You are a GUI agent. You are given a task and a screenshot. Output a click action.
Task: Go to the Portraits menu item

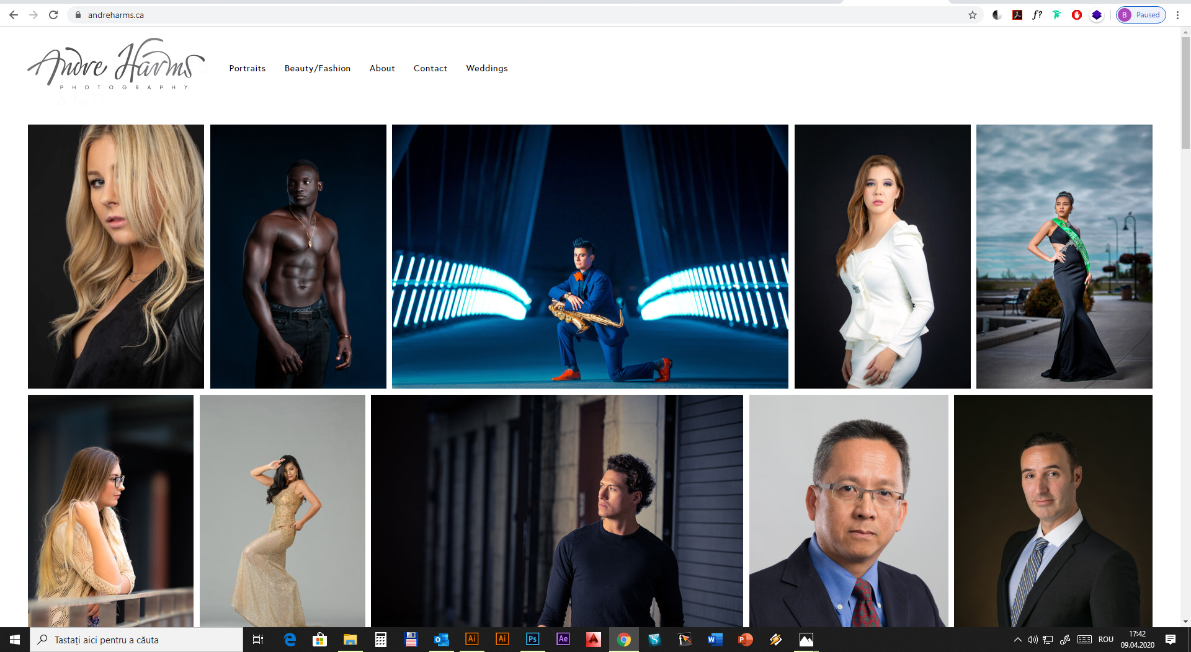point(247,68)
